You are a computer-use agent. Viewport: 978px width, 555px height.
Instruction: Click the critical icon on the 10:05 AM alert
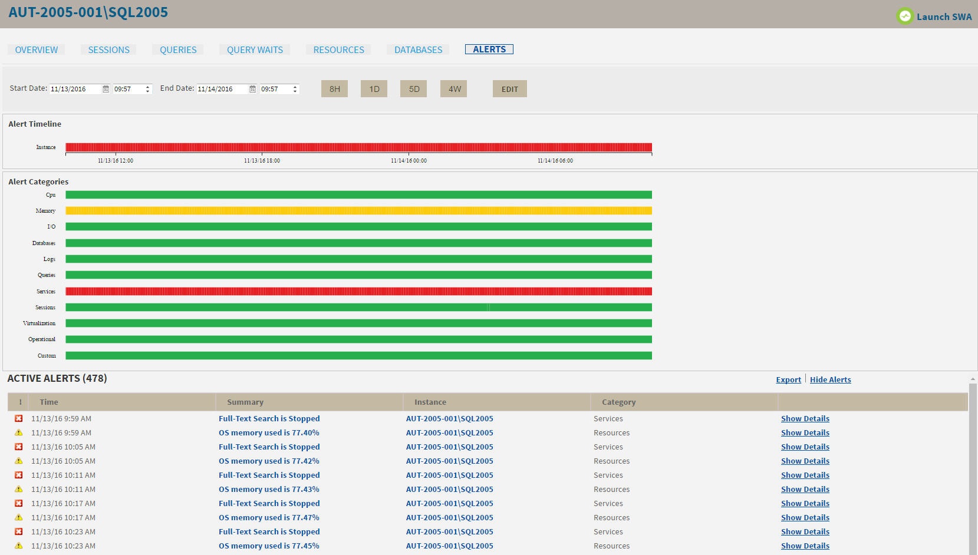(19, 447)
